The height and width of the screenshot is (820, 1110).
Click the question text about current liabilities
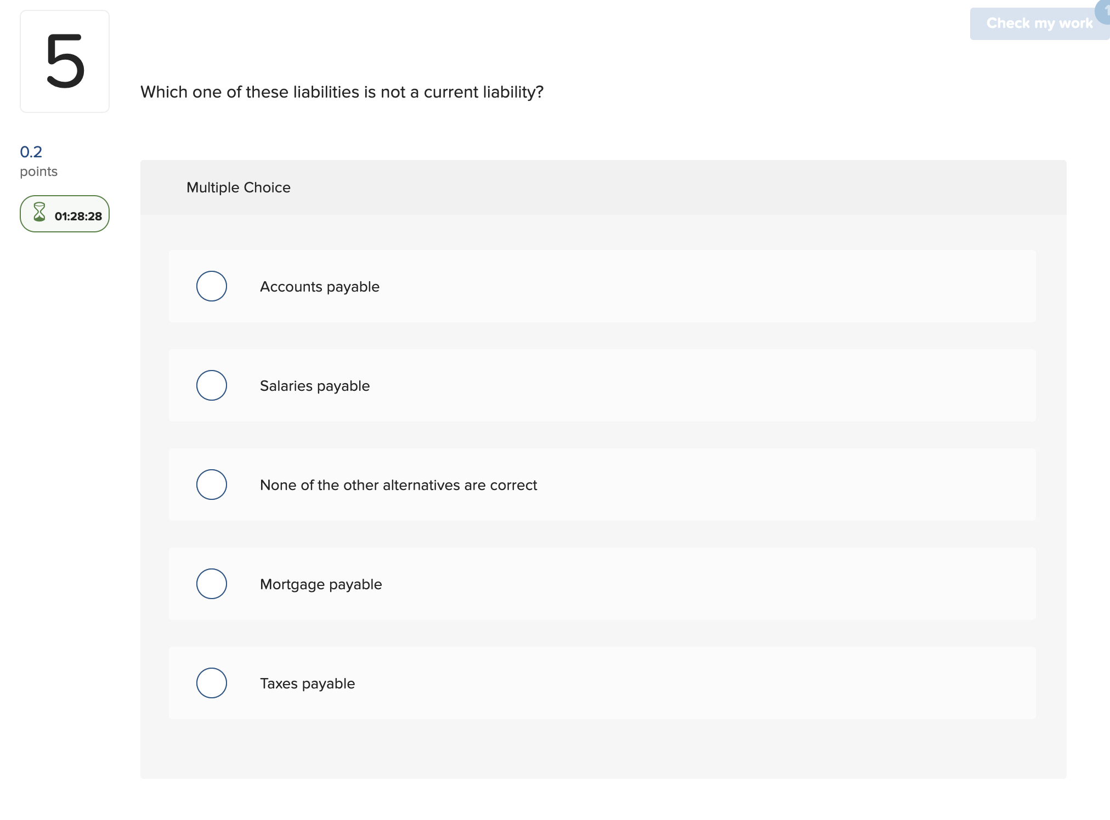[x=342, y=92]
